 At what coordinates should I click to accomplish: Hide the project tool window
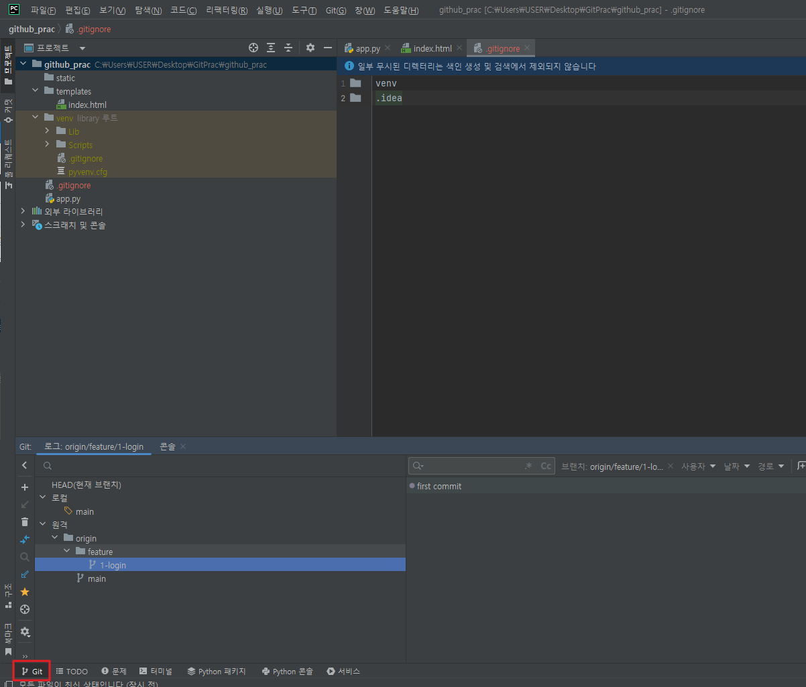tap(328, 48)
